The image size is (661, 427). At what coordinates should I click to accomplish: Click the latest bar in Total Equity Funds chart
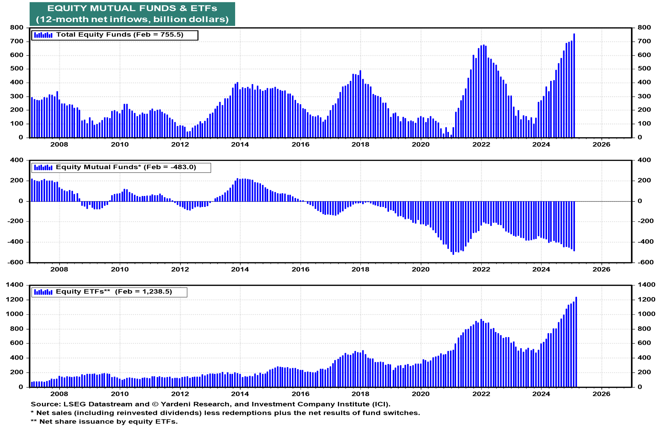pos(574,86)
